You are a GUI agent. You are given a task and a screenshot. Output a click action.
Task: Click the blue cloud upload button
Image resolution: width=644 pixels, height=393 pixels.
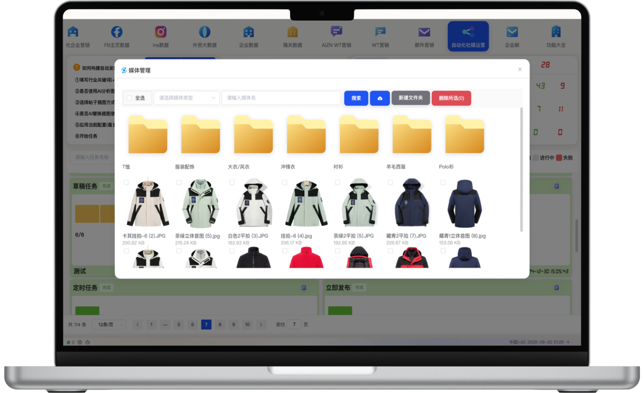point(380,98)
